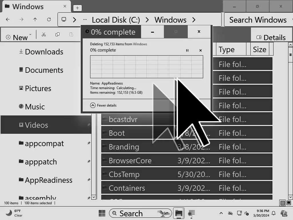
Task: Add a new File Explorer tab
Action: (77, 8)
